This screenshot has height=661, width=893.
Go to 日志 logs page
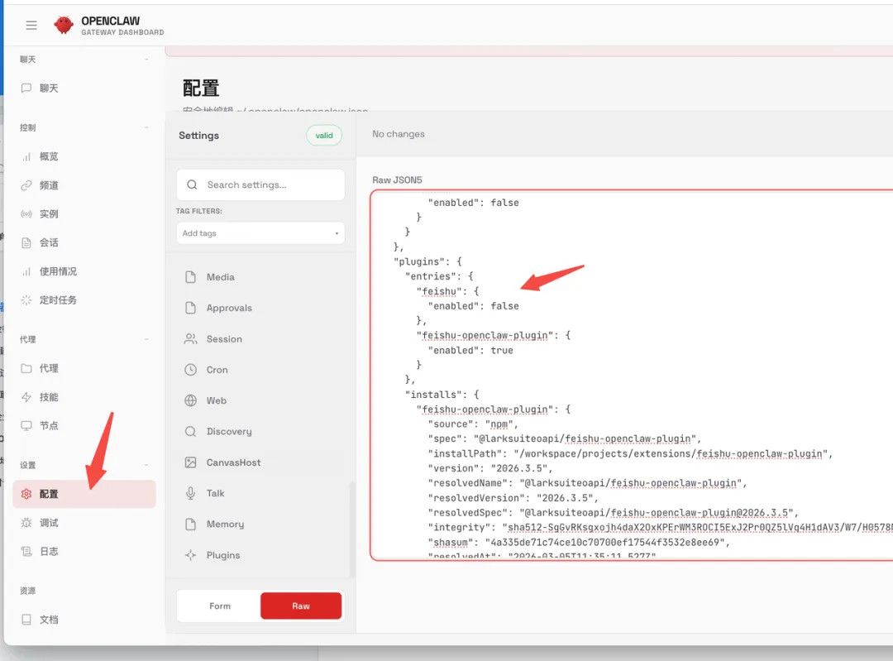coord(84,552)
